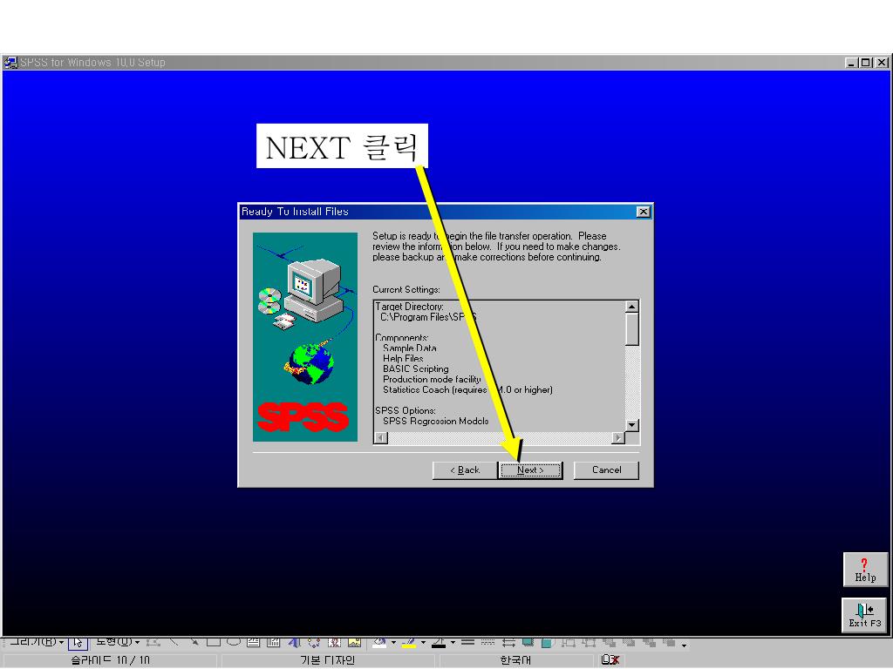This screenshot has height=669, width=893.
Task: Click the "Target Directory:" line
Action: pyautogui.click(x=409, y=307)
